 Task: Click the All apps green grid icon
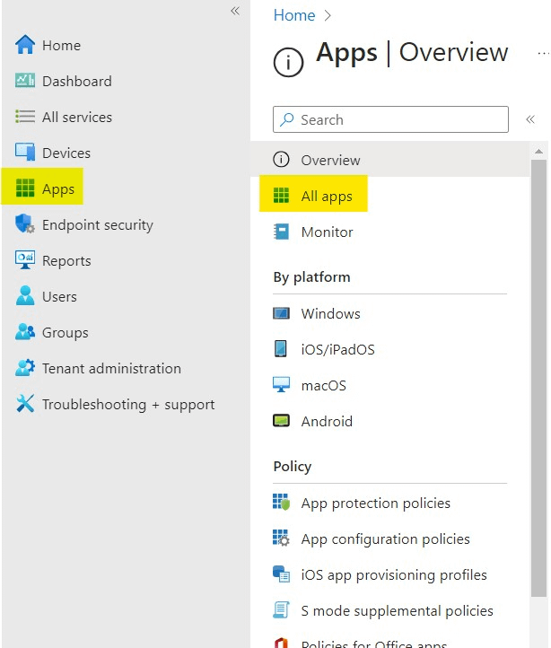[281, 195]
